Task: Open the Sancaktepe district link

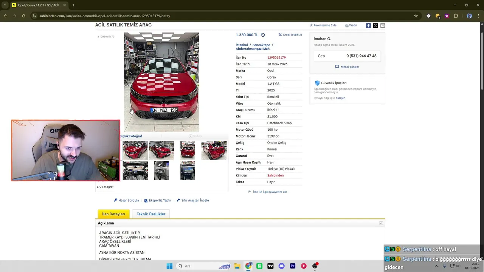Action: coord(261,45)
